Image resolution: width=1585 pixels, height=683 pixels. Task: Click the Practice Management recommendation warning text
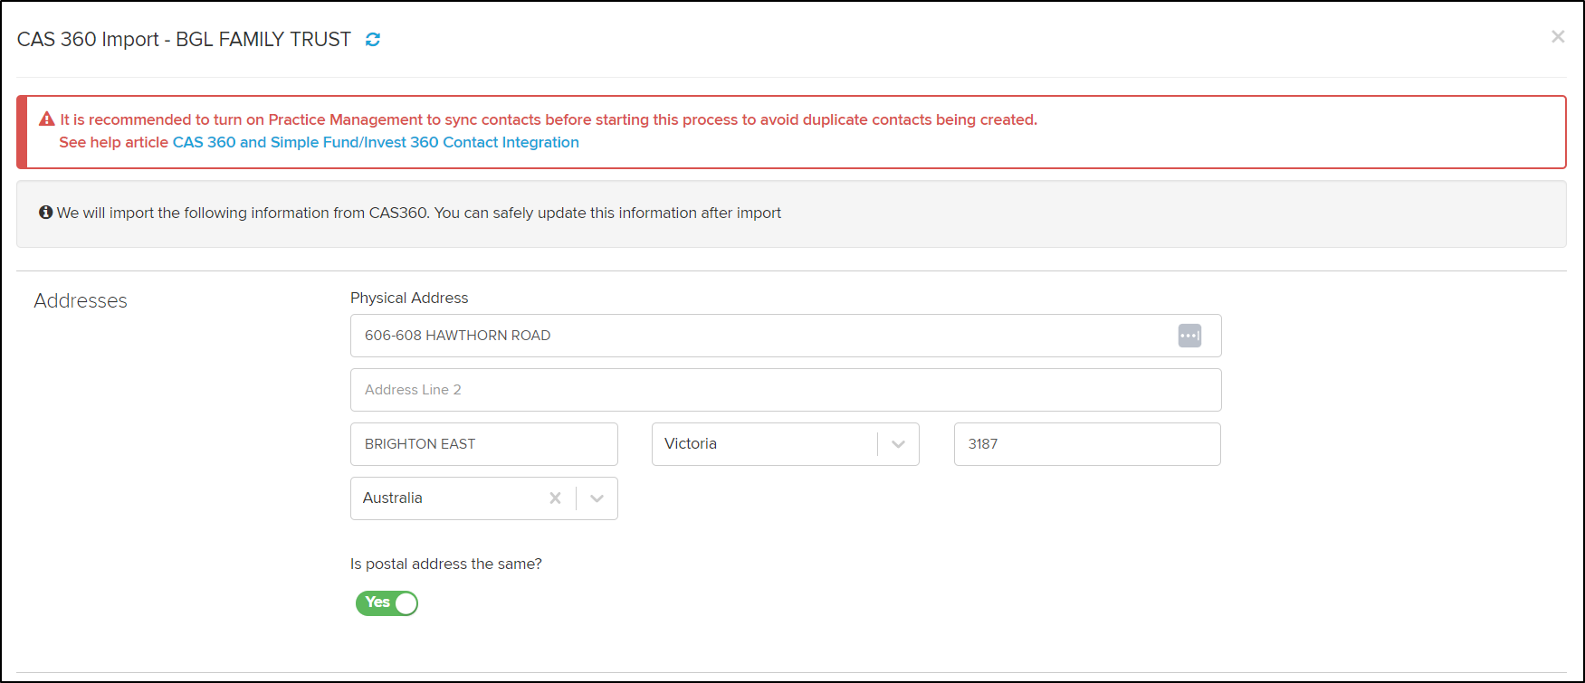pyautogui.click(x=549, y=119)
